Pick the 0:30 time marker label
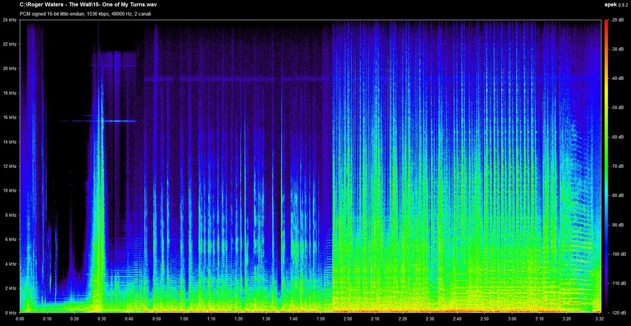The image size is (631, 326). click(x=102, y=319)
